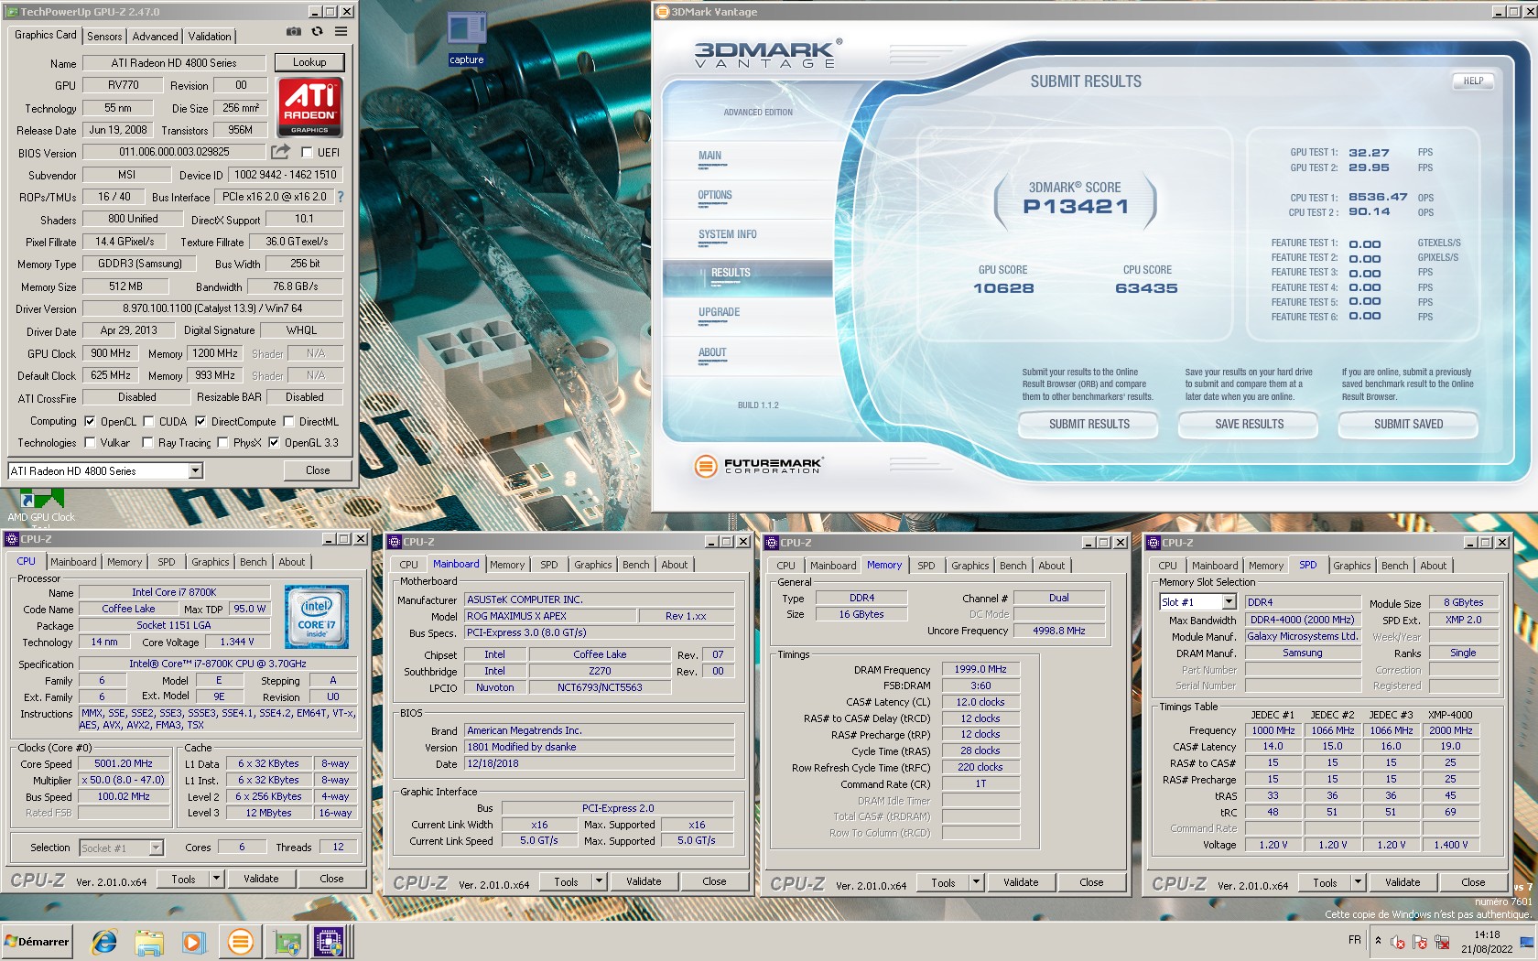Open Windows Media Player taskbar icon
The height and width of the screenshot is (961, 1538).
click(192, 941)
